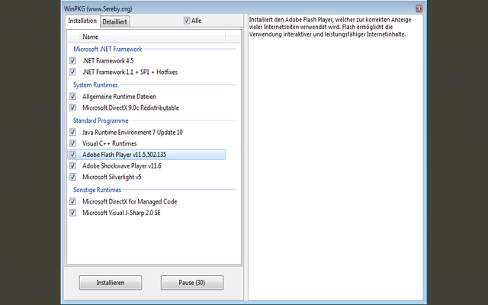Screen dimensions: 488x305
Task: Toggle Adobe Flash Player checkbox
Action: (73, 155)
